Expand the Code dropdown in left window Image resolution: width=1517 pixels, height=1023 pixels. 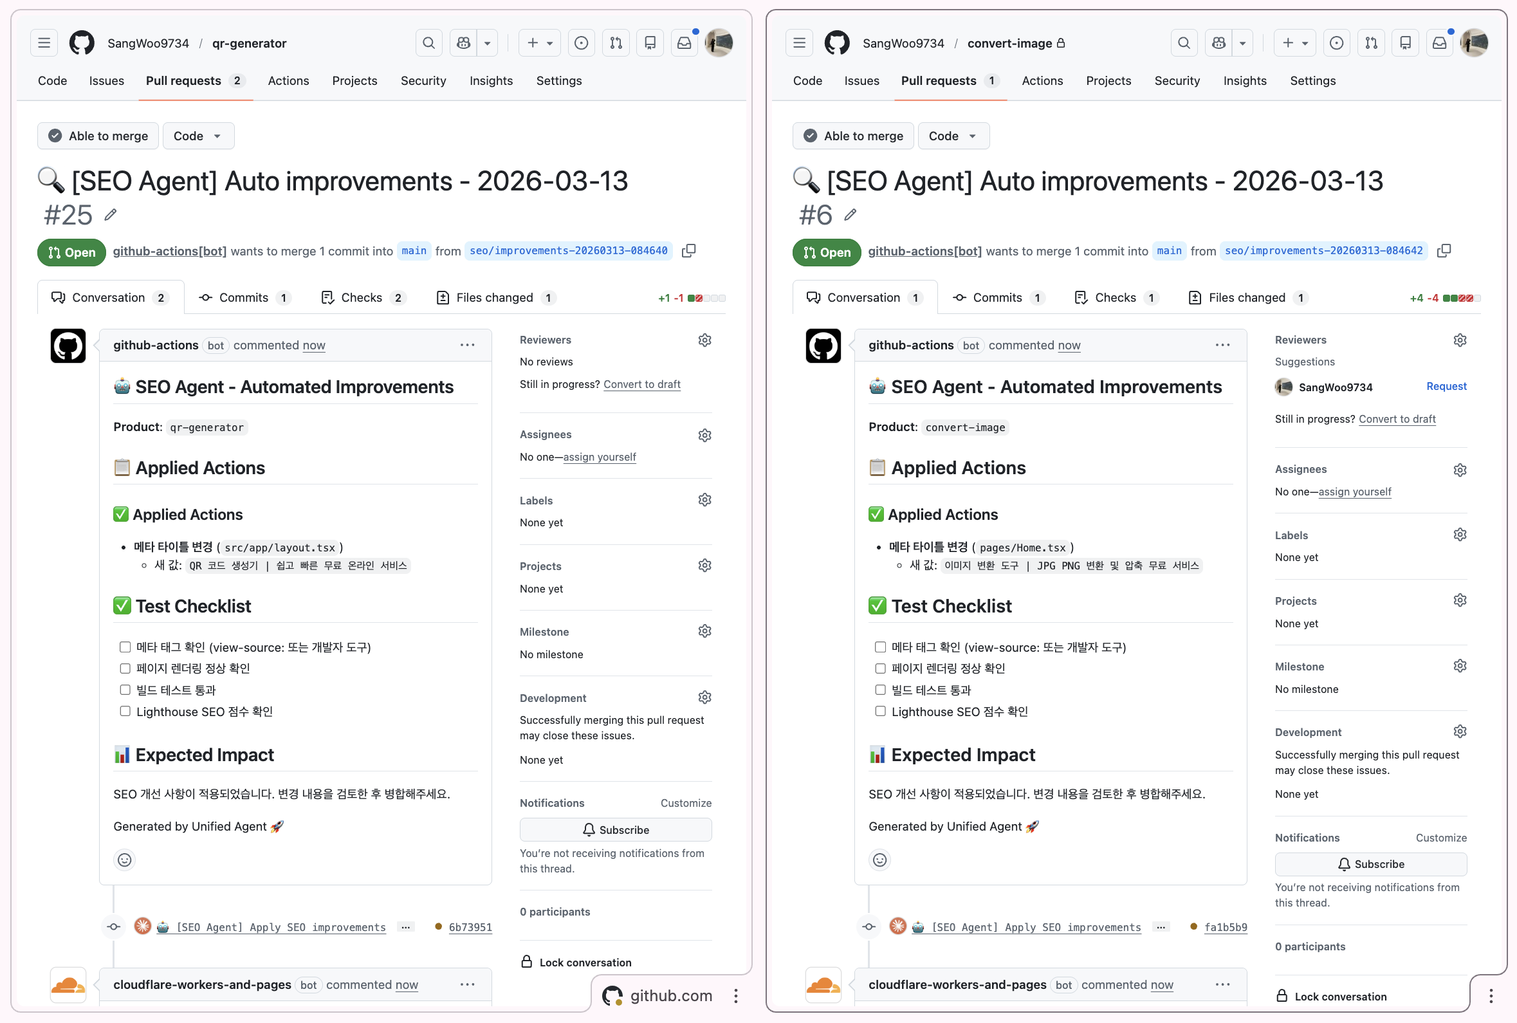point(198,136)
